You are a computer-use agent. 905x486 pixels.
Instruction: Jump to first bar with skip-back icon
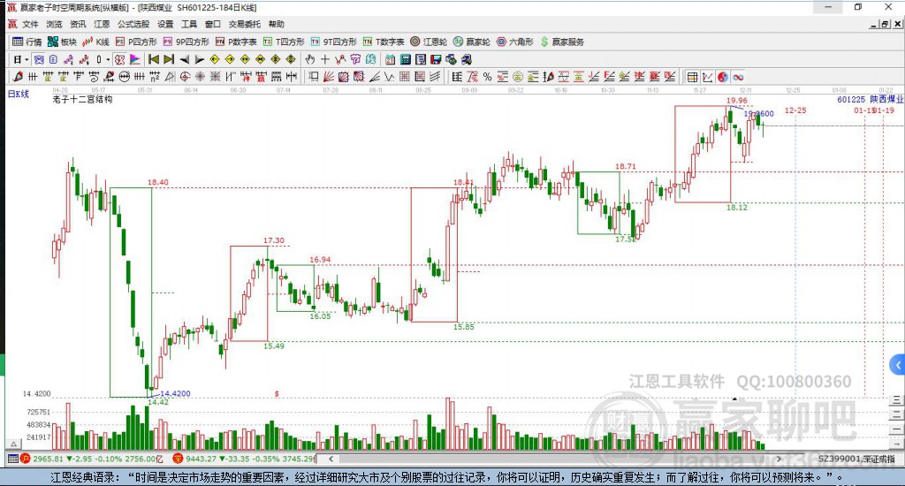[154, 59]
